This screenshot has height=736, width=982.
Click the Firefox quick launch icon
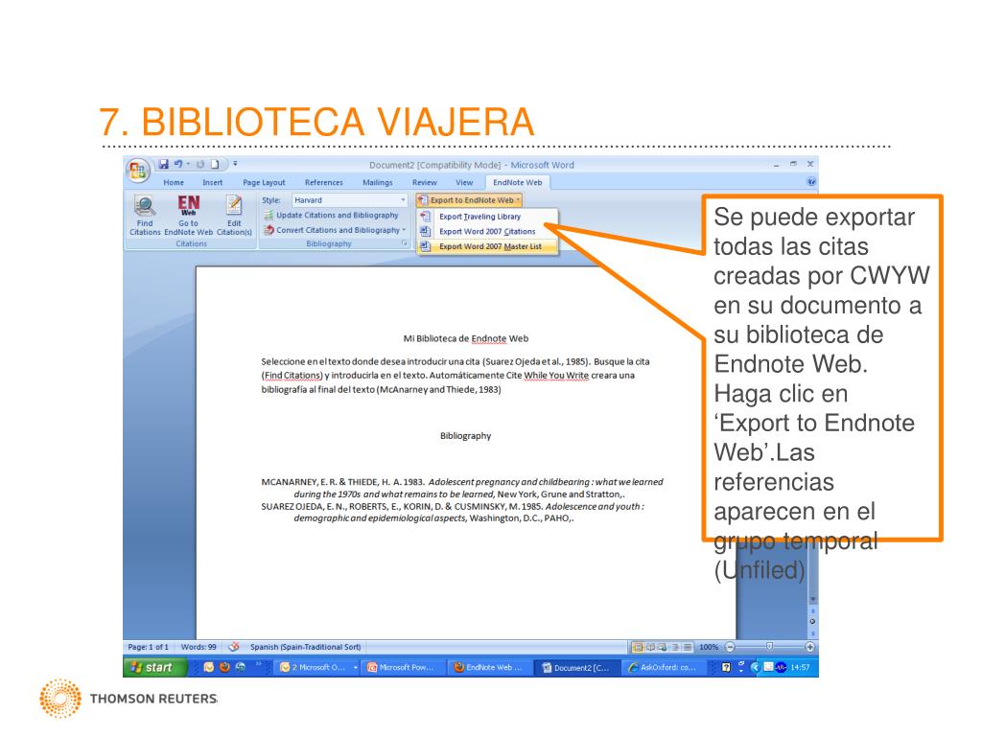224,668
